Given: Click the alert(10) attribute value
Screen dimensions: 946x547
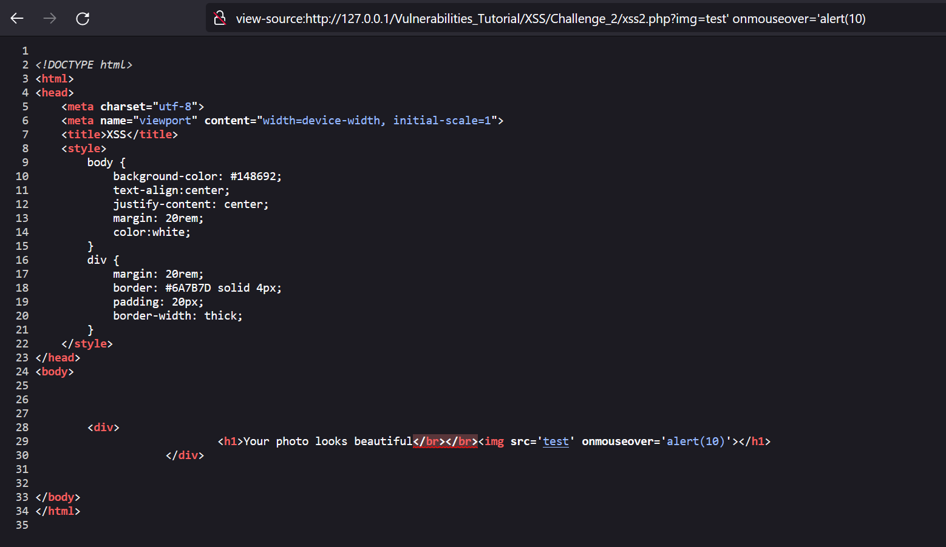Looking at the screenshot, I should coord(696,441).
